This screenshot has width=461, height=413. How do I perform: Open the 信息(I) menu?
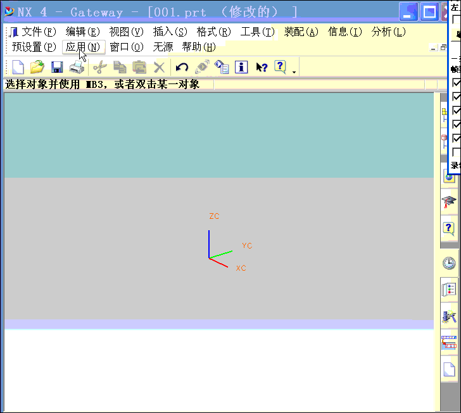[x=345, y=32]
